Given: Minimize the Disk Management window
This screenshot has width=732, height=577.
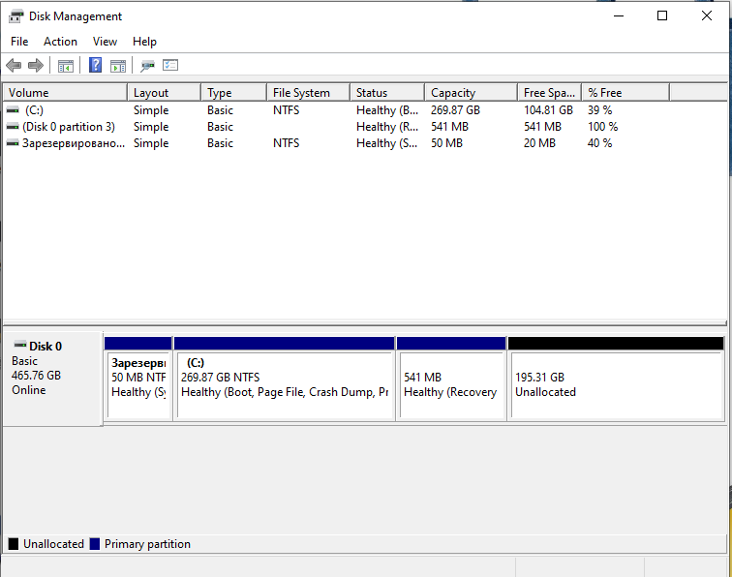Looking at the screenshot, I should tap(619, 15).
